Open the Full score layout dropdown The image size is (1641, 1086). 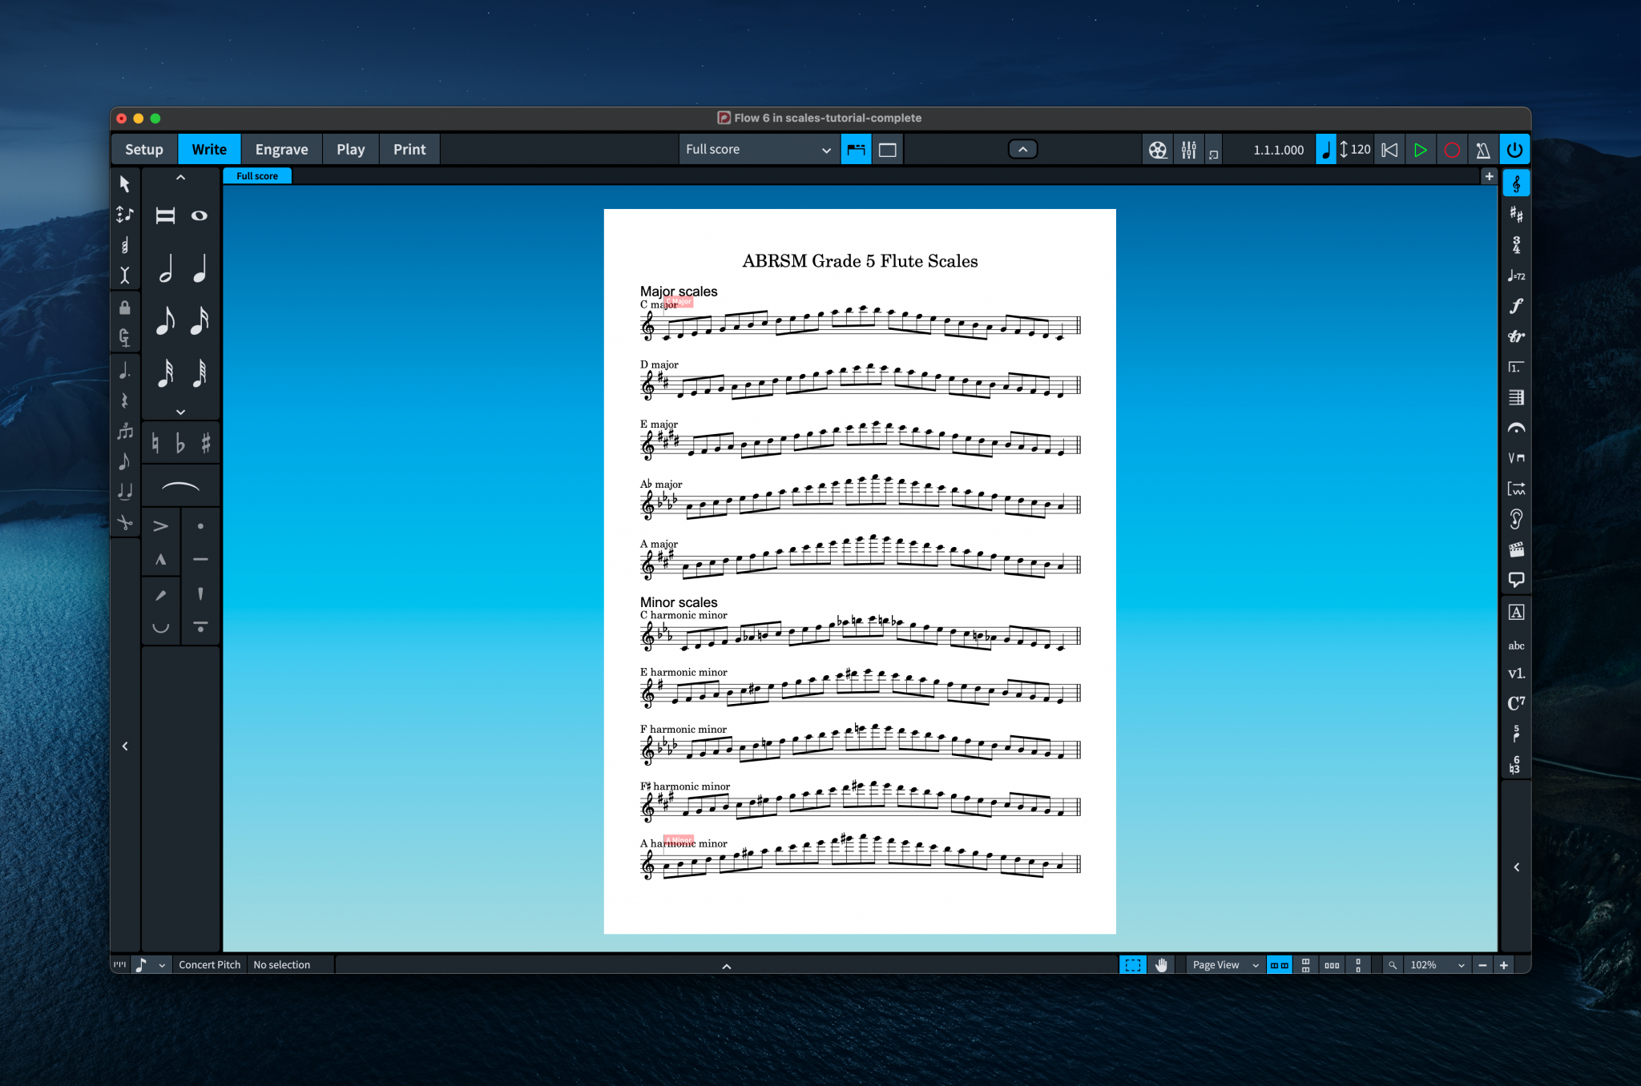(x=759, y=150)
